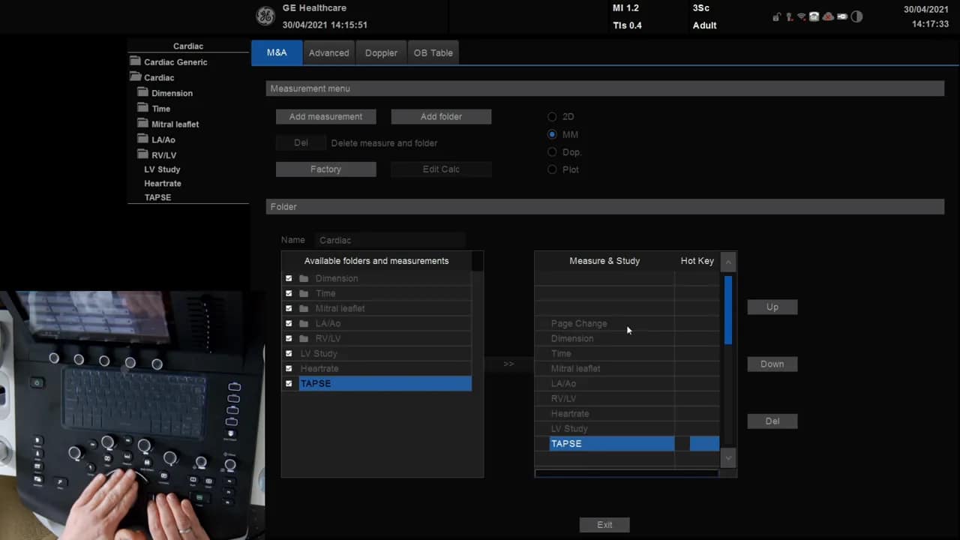Click the telephone status icon

coord(814,17)
